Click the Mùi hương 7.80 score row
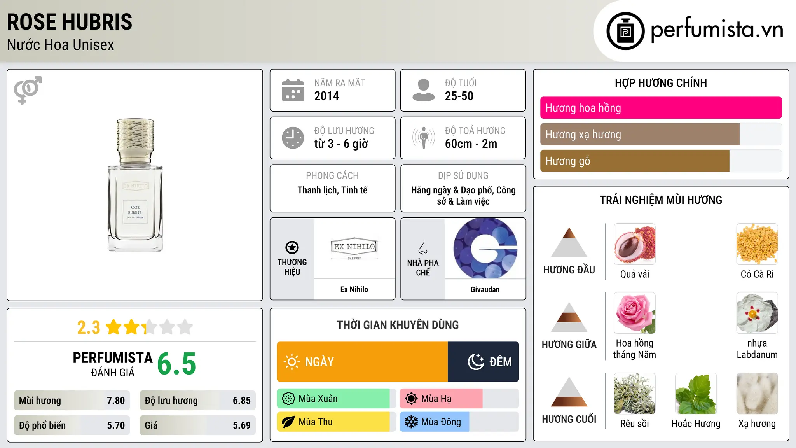Image resolution: width=796 pixels, height=448 pixels. pos(72,401)
